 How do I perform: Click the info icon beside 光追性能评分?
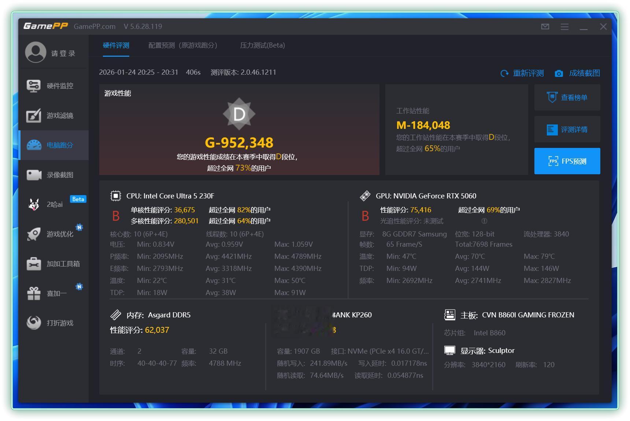(484, 221)
